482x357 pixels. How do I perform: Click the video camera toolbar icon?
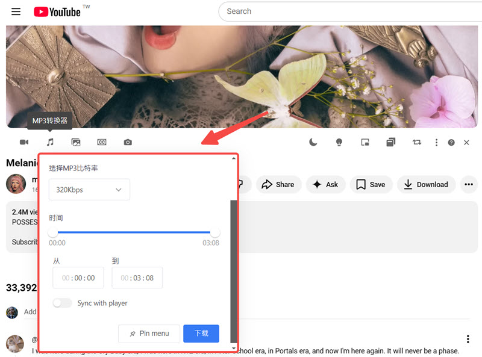24,142
